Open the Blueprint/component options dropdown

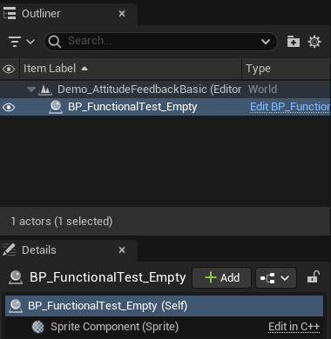(276, 278)
